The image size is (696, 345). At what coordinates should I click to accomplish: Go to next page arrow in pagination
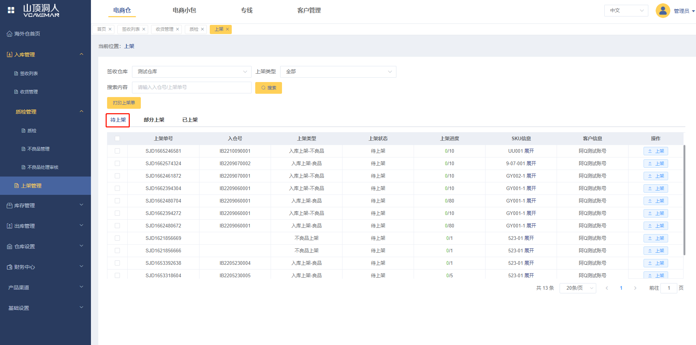(x=635, y=288)
